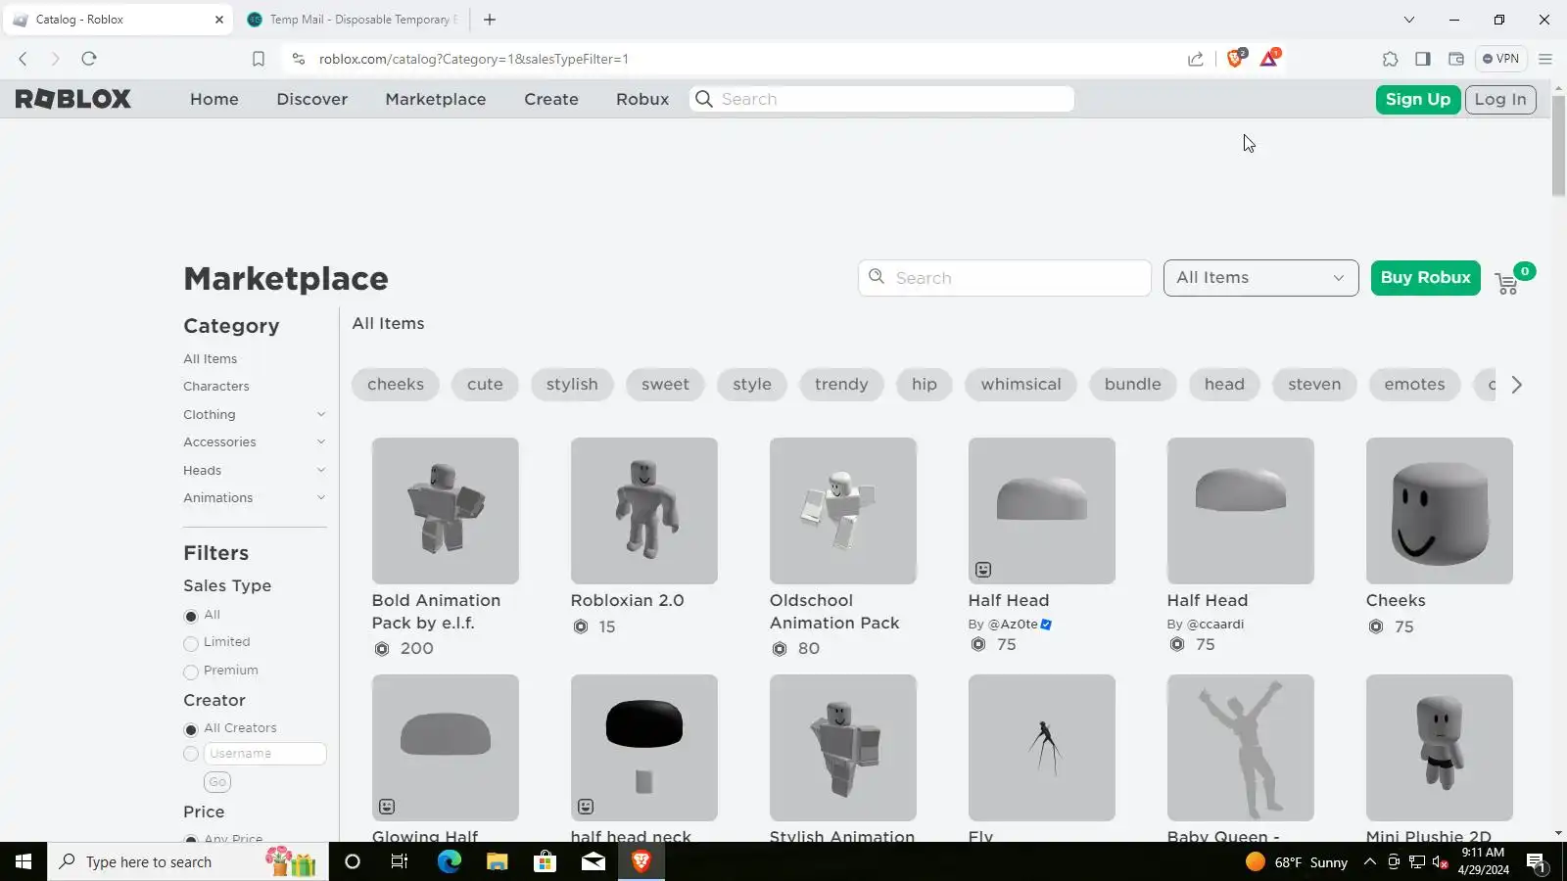Open Create in navigation bar
The image size is (1567, 881).
pos(551,99)
